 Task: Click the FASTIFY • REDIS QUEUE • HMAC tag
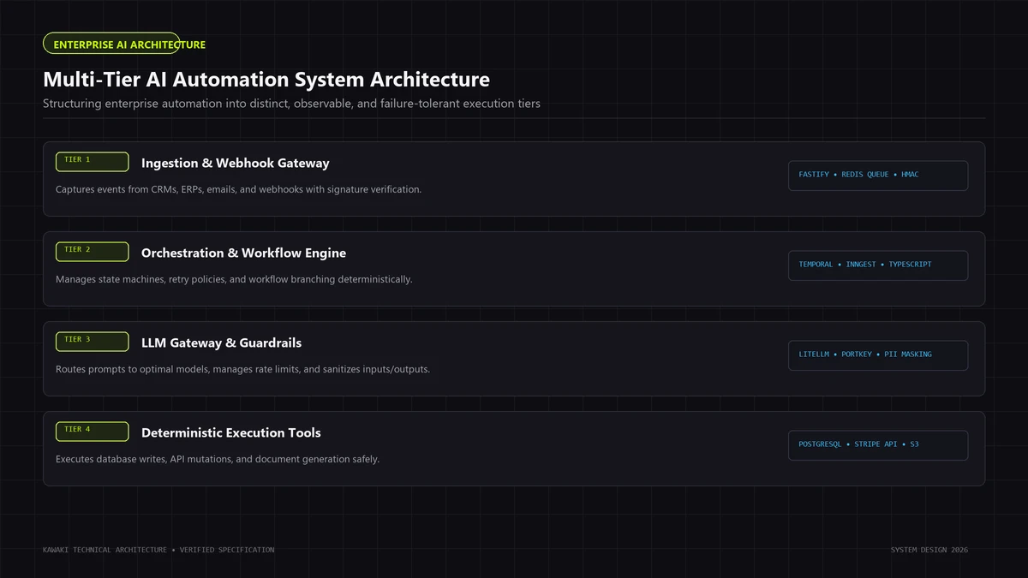(x=878, y=176)
